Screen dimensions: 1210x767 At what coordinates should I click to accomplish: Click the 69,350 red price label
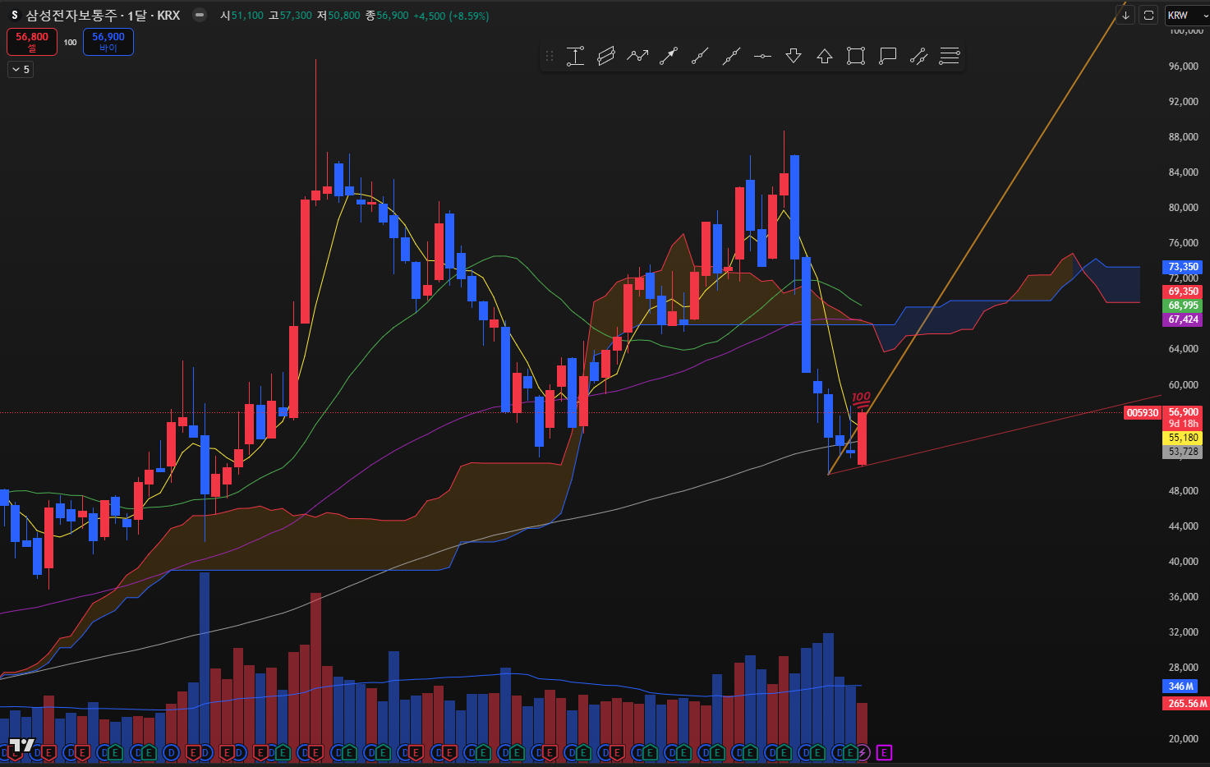[1184, 292]
